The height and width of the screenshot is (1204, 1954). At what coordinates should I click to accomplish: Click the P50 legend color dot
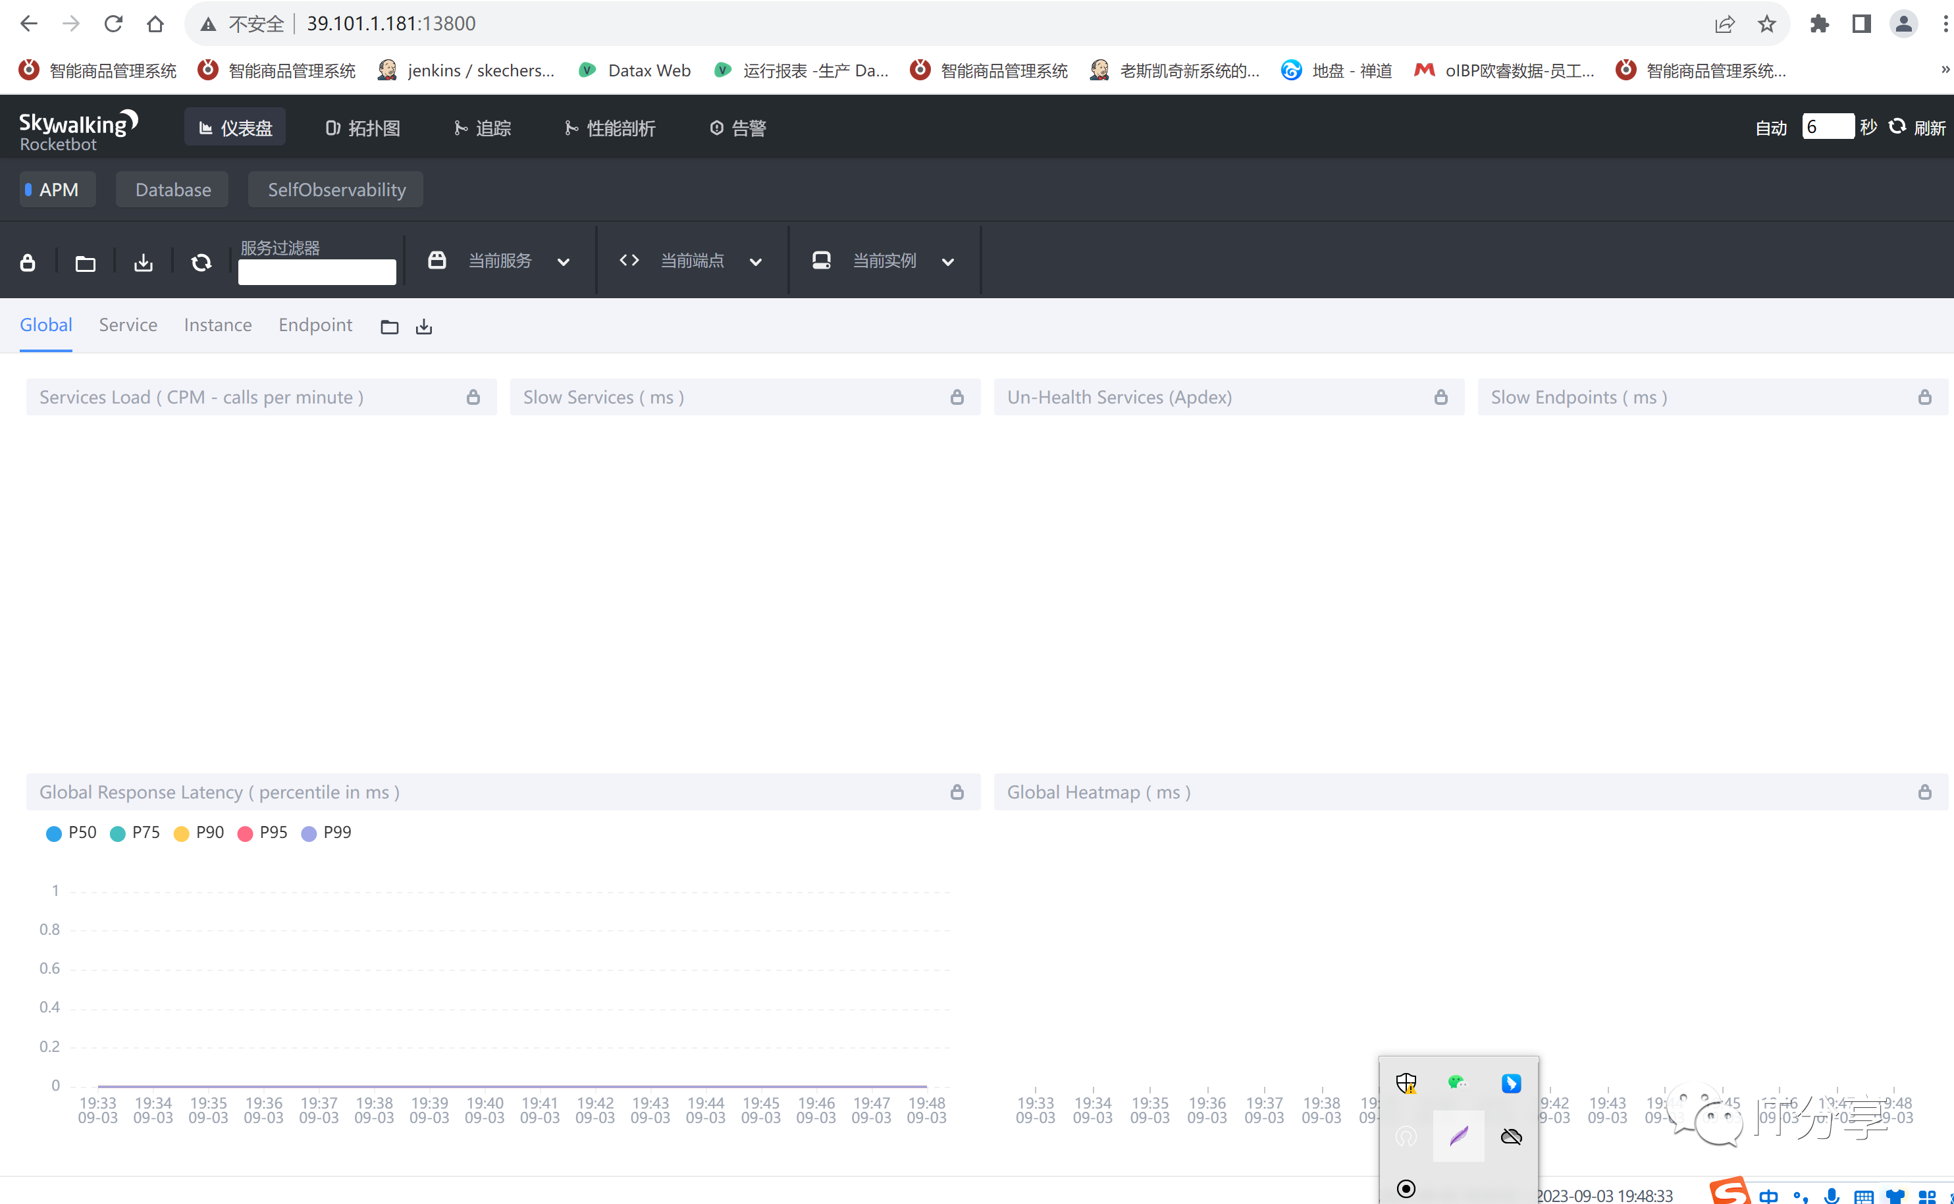pos(54,833)
